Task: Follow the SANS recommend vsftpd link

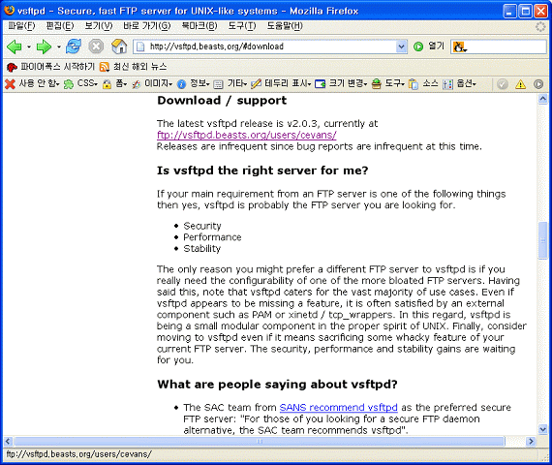Action: [x=338, y=407]
